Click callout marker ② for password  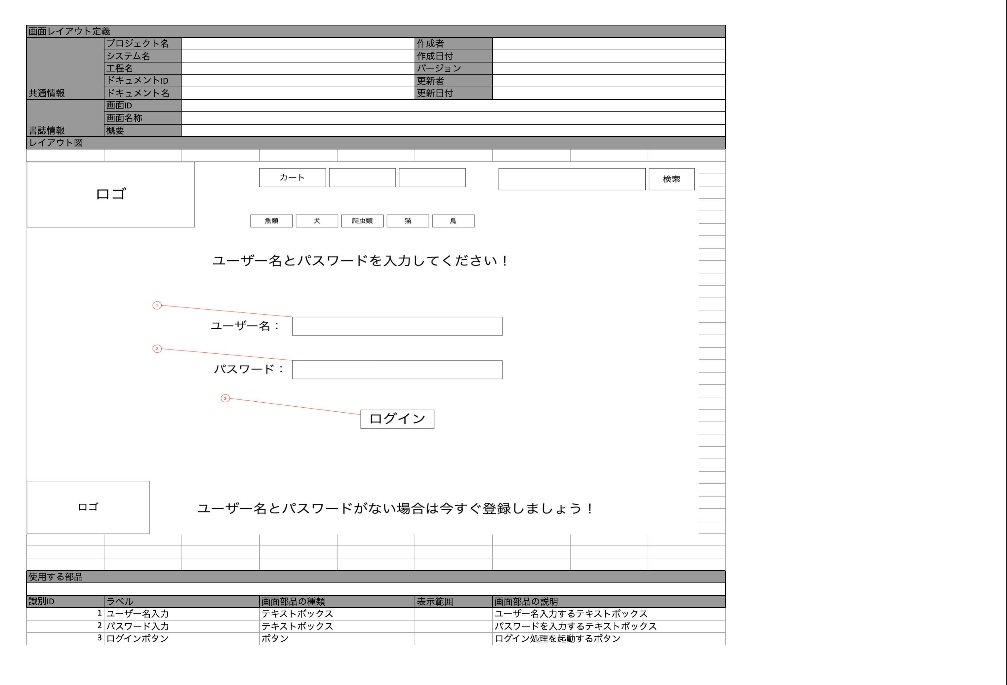pyautogui.click(x=157, y=349)
